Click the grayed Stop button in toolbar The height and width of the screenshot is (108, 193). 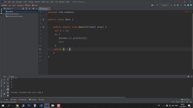[181, 5]
